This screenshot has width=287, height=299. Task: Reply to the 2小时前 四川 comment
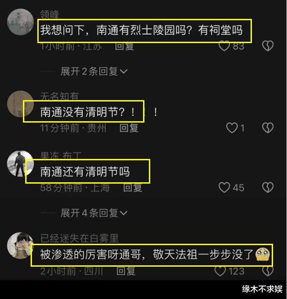[x=126, y=271]
